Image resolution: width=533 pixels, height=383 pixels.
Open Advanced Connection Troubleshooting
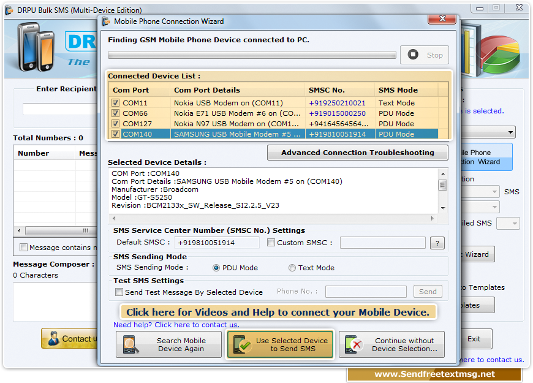coord(358,153)
